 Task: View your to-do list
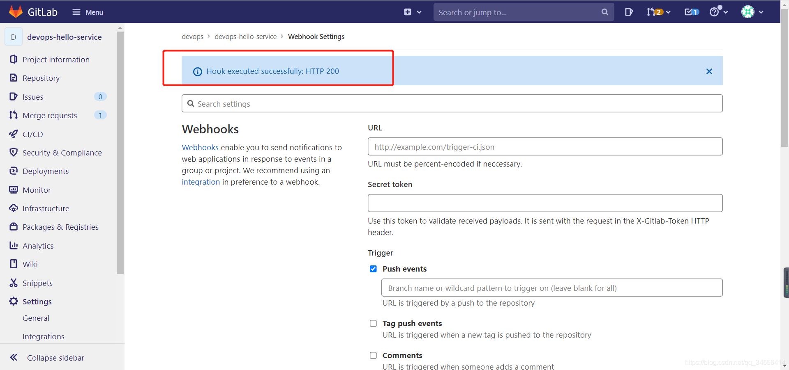tap(691, 12)
